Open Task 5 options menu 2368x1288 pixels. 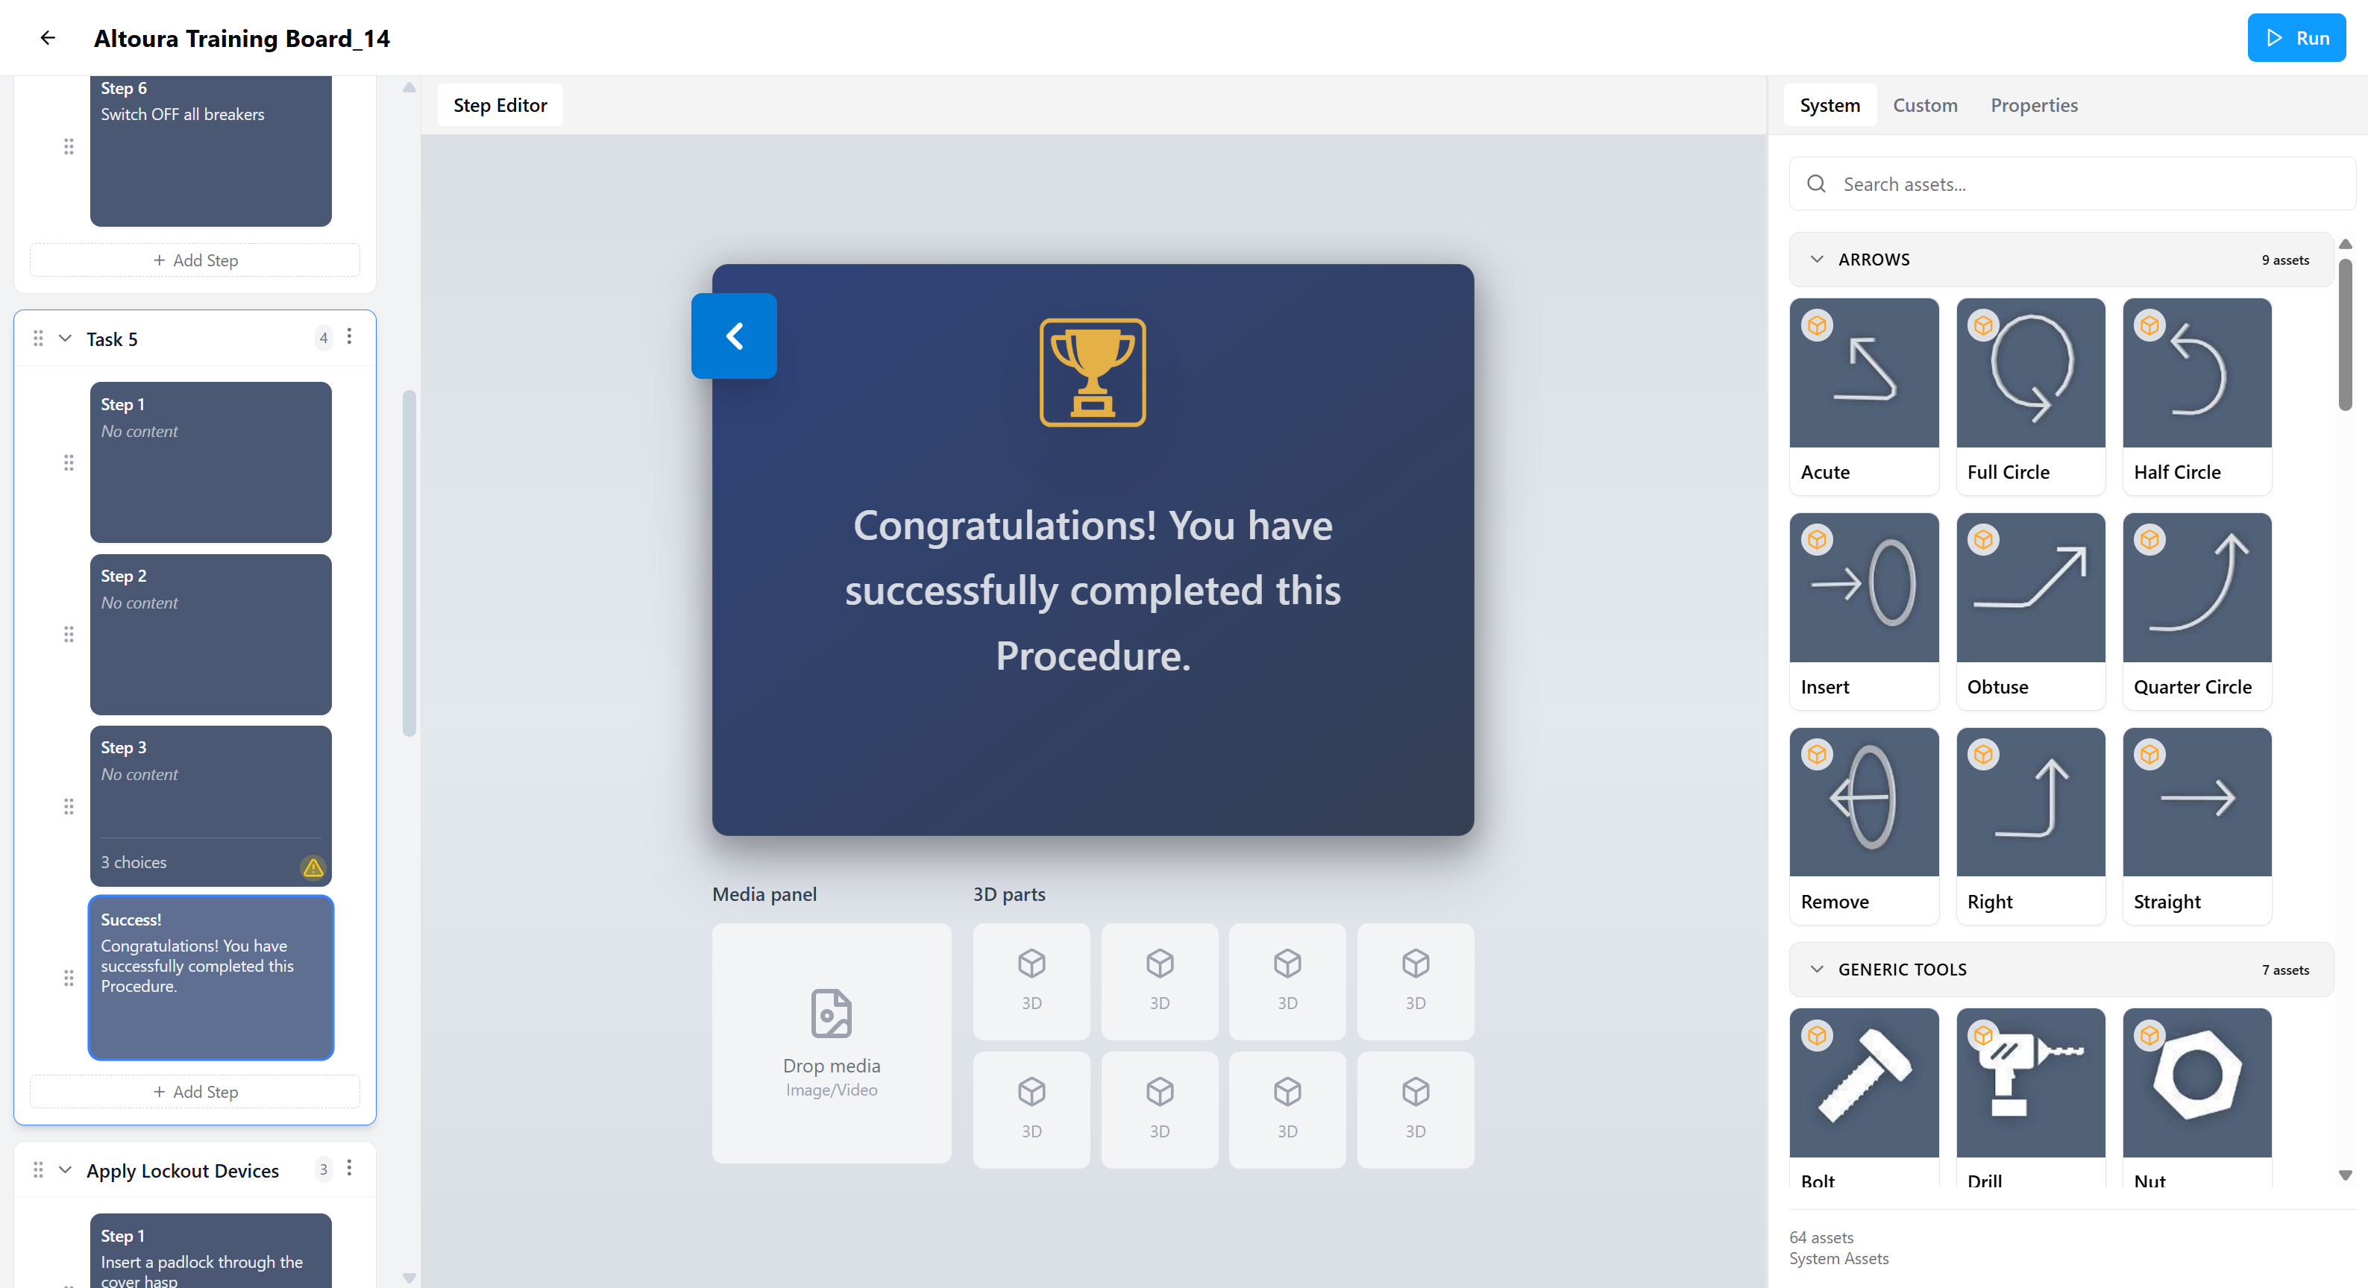coord(349,337)
